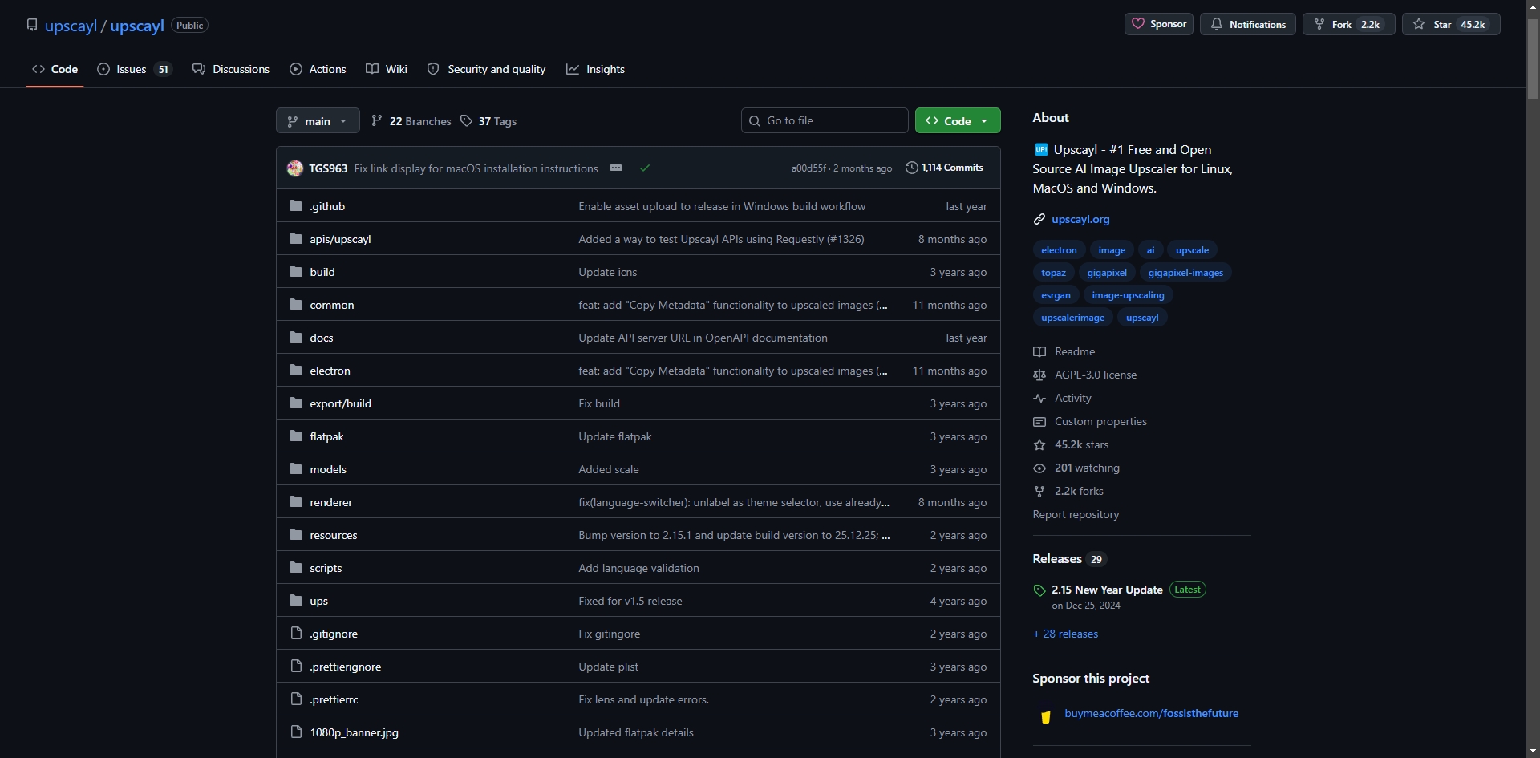This screenshot has height=758, width=1540.
Task: Click the electron folder icon
Action: pyautogui.click(x=296, y=371)
